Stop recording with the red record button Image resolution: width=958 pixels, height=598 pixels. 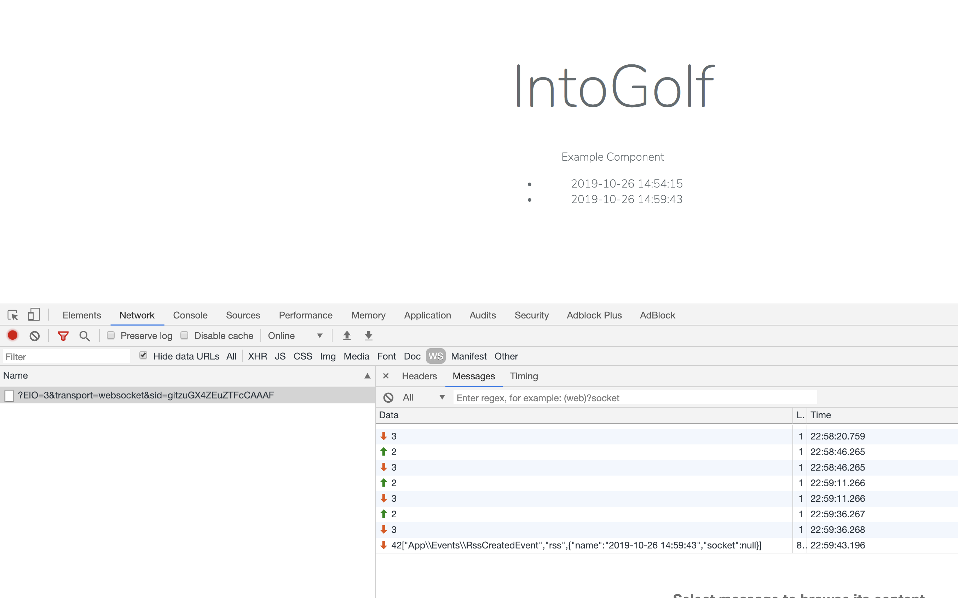(13, 335)
